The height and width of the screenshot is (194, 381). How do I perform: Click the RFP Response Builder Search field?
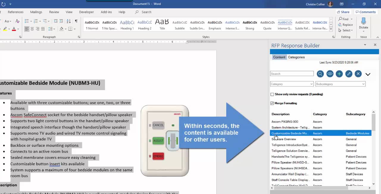(292, 73)
